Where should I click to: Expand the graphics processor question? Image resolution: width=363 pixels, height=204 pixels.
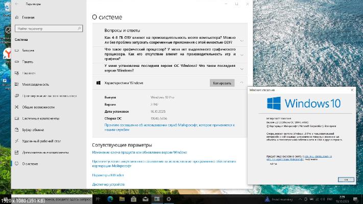point(241,54)
